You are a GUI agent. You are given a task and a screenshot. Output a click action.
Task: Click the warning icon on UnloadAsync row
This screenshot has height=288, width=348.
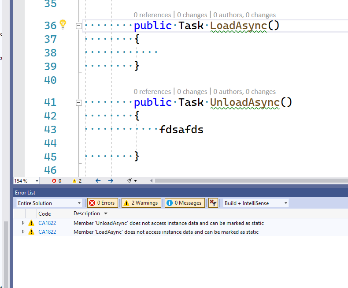[31, 223]
